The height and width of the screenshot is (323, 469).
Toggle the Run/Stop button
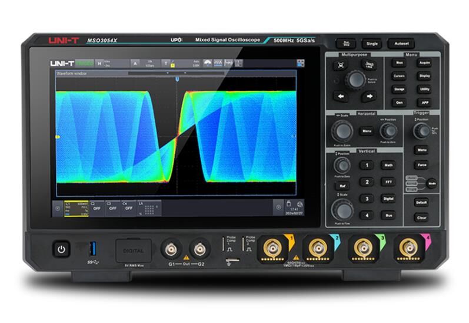point(346,44)
